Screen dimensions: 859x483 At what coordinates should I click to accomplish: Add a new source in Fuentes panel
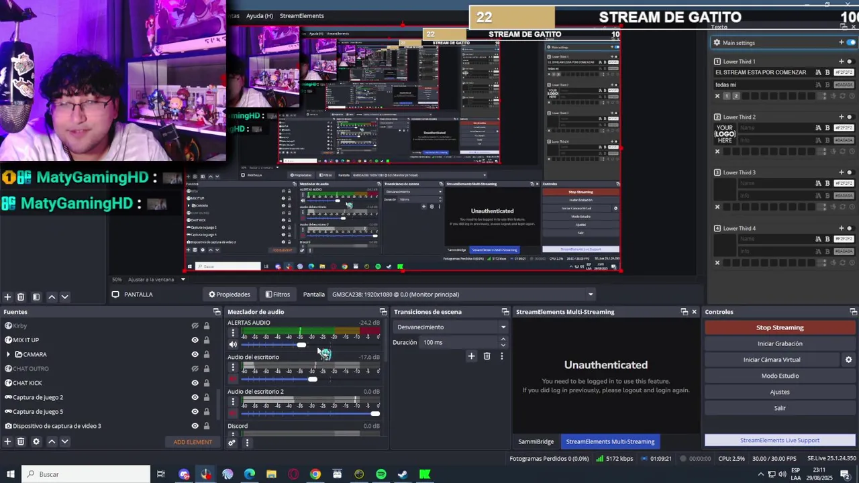coord(7,441)
